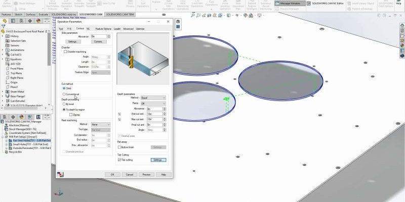Toggle the Tab cutting checkbox
The image size is (405, 202).
tap(119, 160)
